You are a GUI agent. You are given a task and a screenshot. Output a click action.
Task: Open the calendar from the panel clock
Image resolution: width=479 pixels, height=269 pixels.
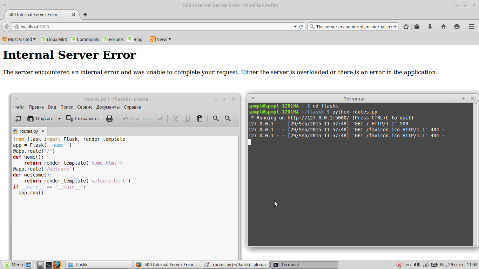click(459, 265)
